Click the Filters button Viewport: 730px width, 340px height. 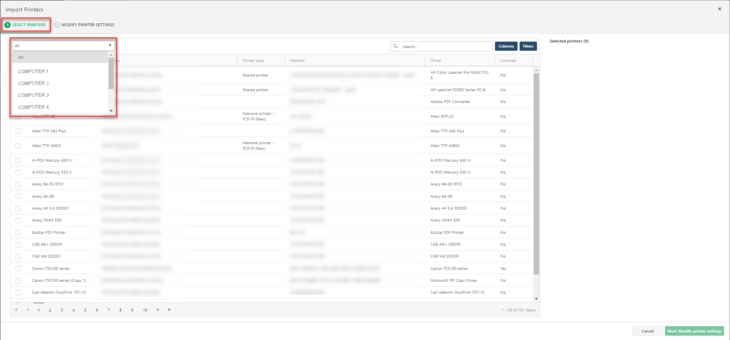pyautogui.click(x=528, y=46)
